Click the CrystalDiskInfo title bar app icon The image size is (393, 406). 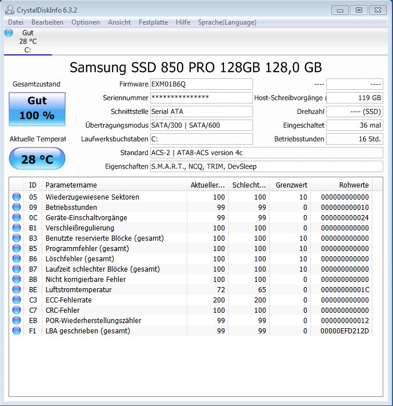(10, 10)
